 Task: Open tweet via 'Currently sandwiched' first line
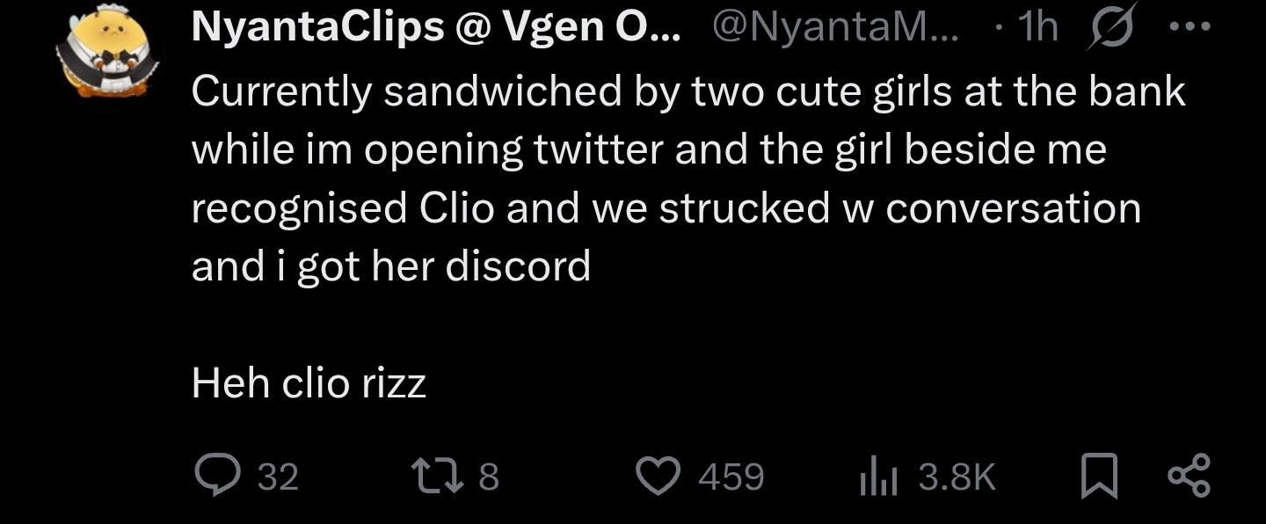click(688, 91)
